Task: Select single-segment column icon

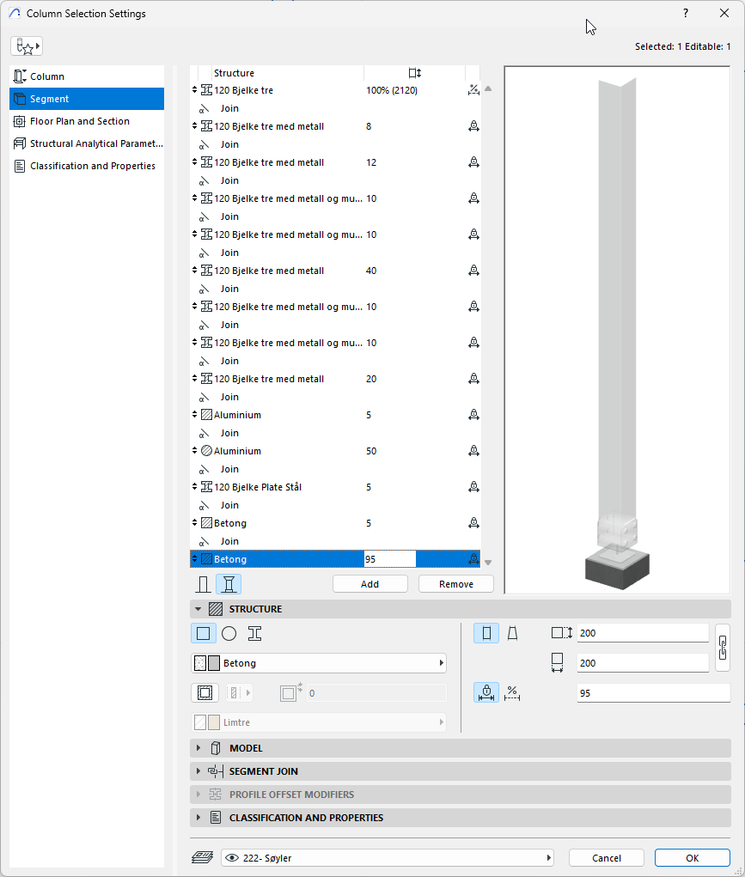Action: click(203, 584)
